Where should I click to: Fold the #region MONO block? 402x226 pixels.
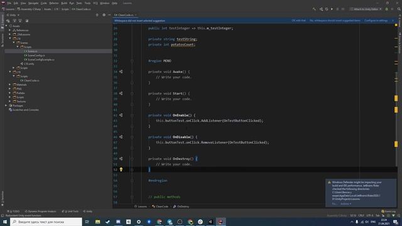tap(132, 61)
